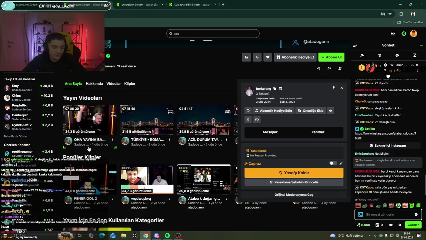Viewport: 426px width, 240px height.
Task: Open the moderator hammer tool in chat header
Action: click(362, 55)
